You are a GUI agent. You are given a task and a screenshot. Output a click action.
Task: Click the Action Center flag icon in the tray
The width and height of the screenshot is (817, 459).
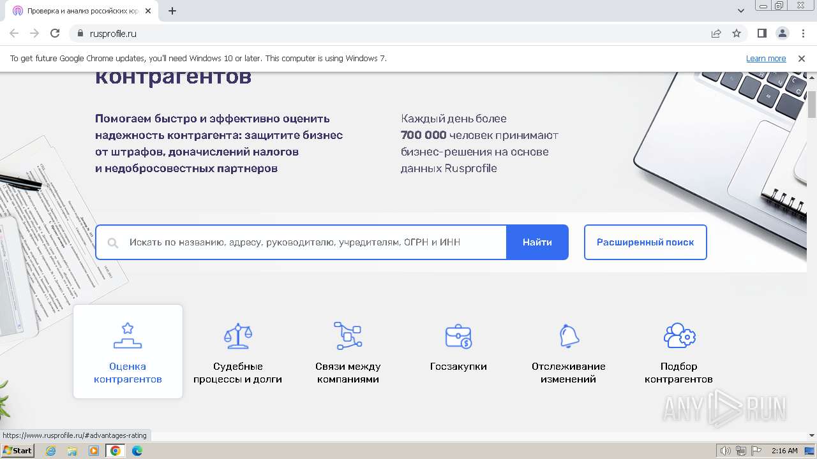[756, 451]
